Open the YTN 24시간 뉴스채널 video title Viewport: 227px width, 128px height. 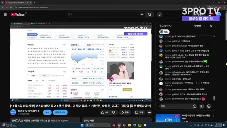pyautogui.click(x=195, y=117)
